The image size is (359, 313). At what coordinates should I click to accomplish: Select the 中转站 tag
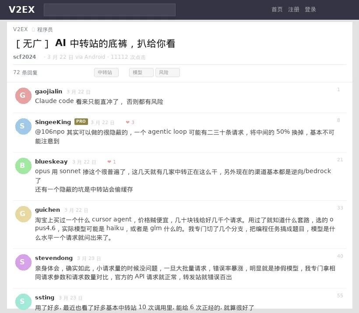point(106,73)
